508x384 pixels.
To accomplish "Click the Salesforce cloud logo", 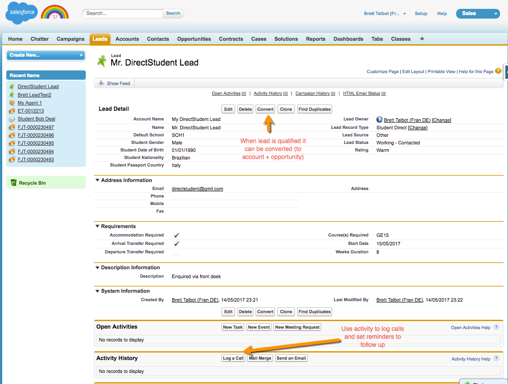I will tap(21, 13).
